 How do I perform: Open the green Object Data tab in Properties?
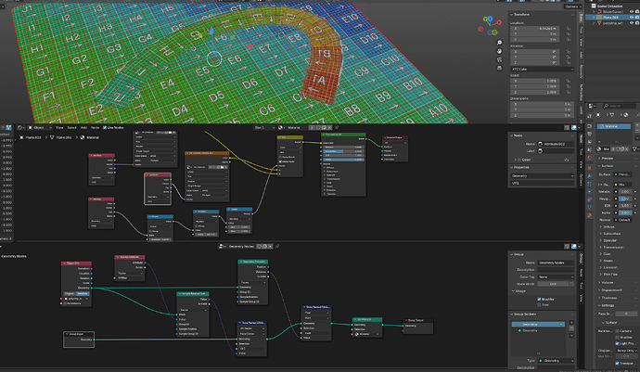coord(589,208)
